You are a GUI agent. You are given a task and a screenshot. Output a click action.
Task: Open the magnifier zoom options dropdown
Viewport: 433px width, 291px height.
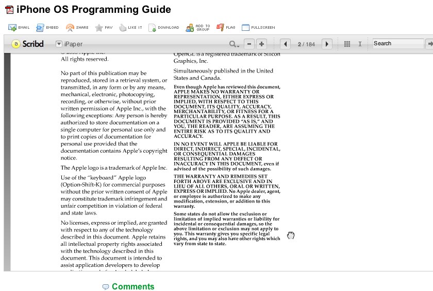click(234, 44)
